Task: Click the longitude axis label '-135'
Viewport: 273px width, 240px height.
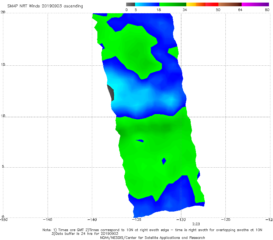Action: tap(136, 219)
